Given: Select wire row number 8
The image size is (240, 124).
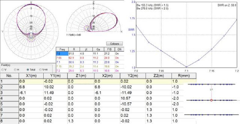Looking at the screenshot, I should [9, 121].
